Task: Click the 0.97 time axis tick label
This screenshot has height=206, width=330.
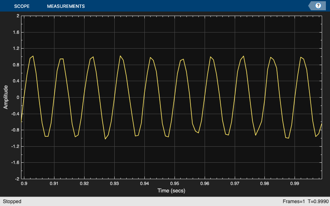Action: 235,183
